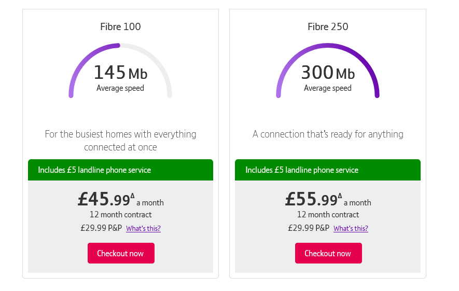
Task: Click Fibre 100 landline phone service banner
Action: pos(121,170)
